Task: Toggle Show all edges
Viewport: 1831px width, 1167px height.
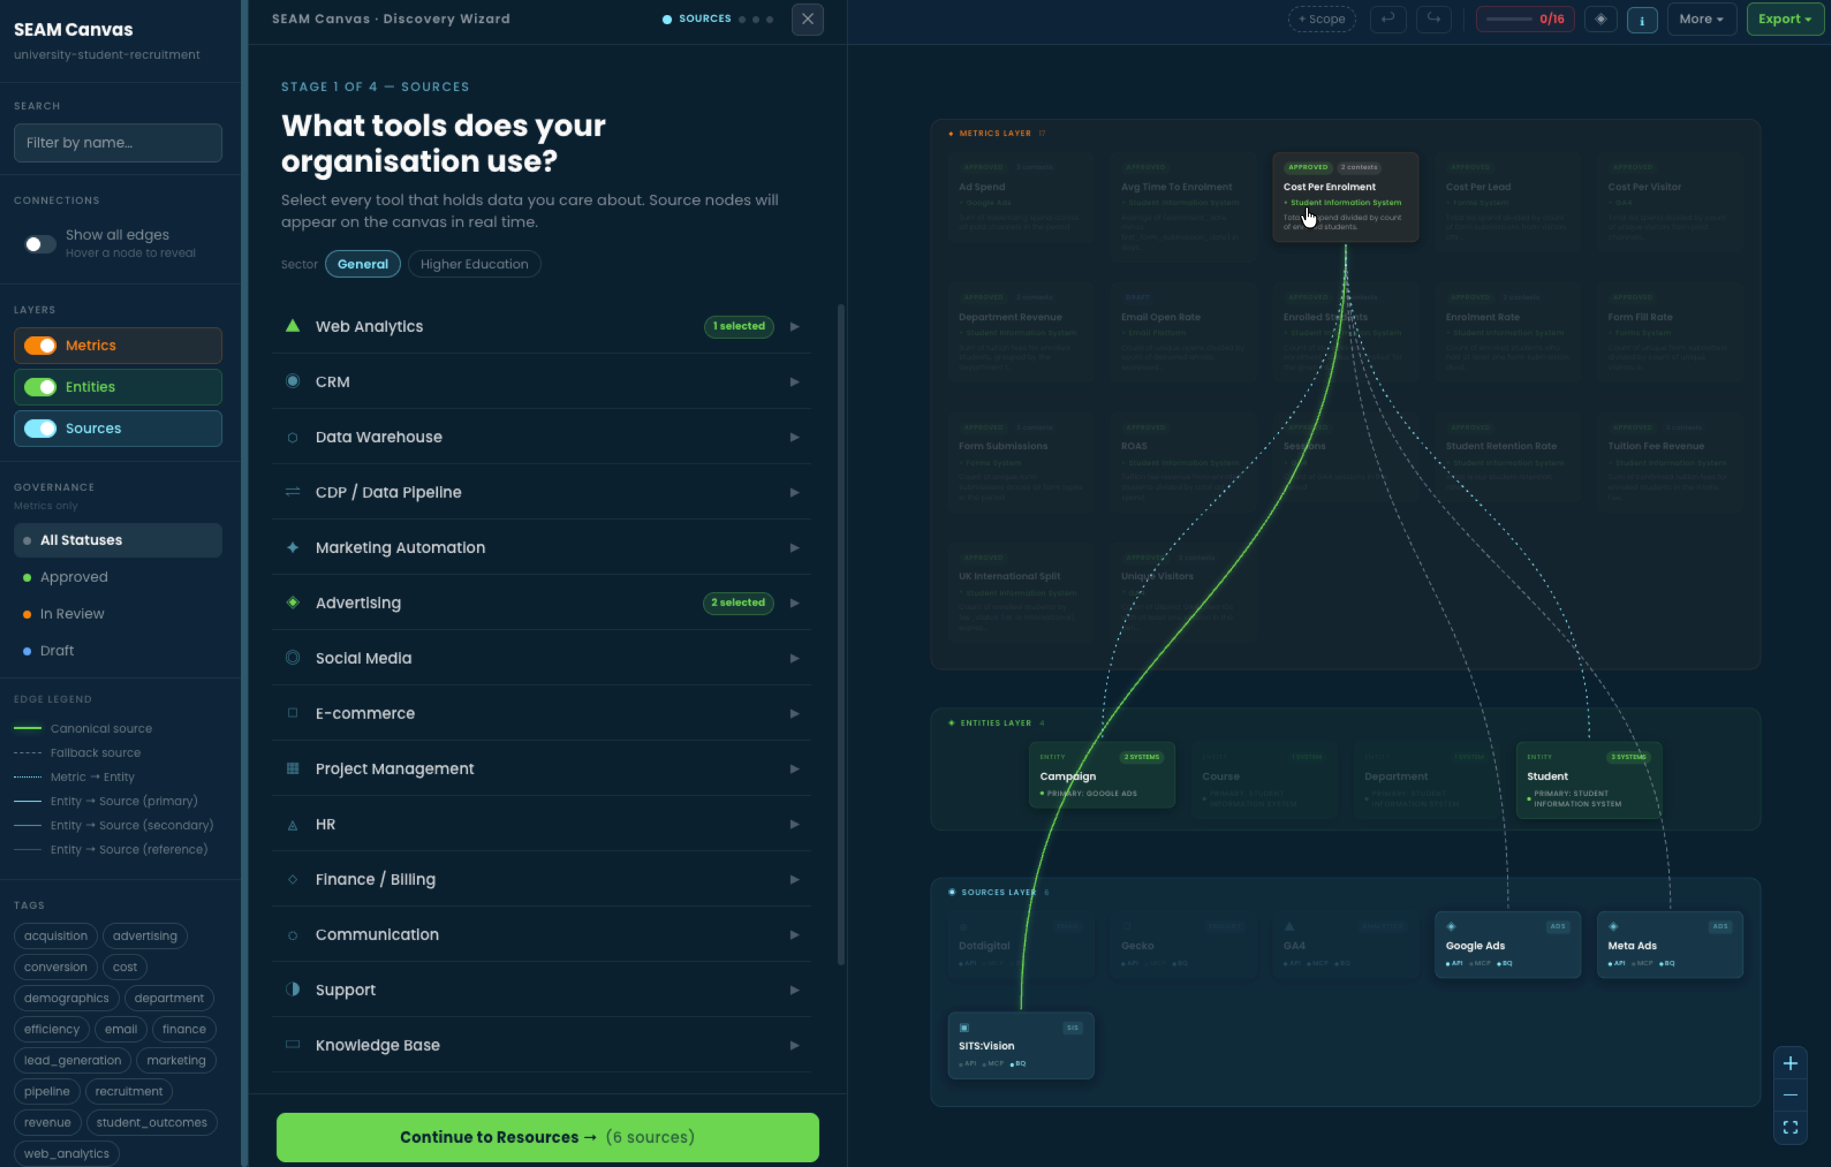Action: tap(40, 243)
